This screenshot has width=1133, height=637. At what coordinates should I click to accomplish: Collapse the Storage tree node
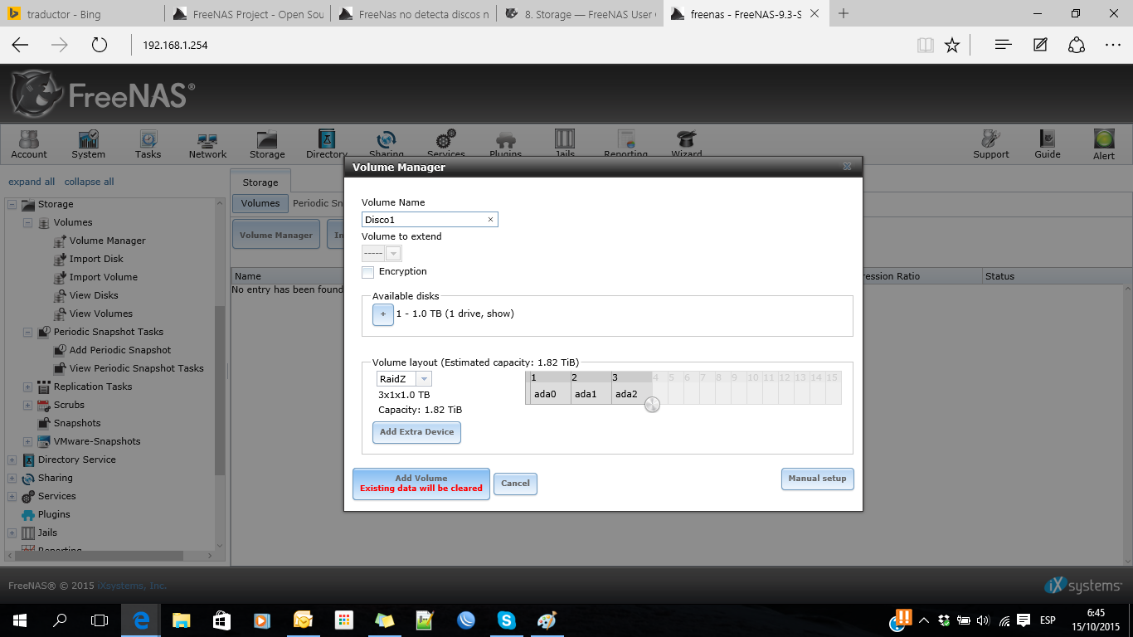(x=12, y=204)
